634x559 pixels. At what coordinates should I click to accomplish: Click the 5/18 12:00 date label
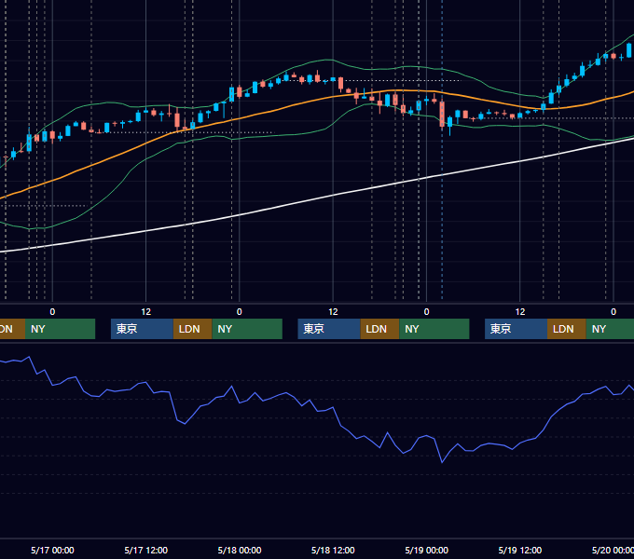333,550
